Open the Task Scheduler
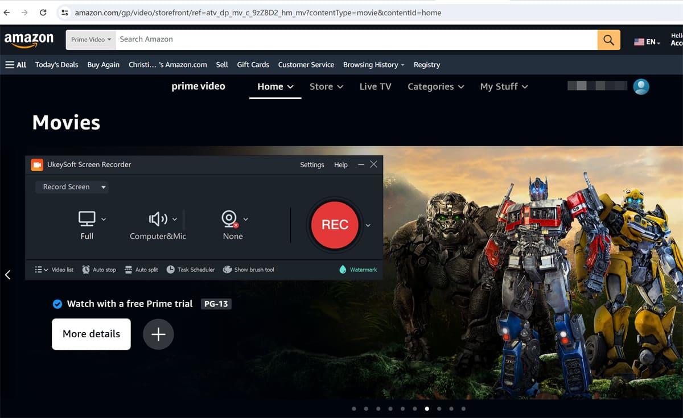Screen dimensions: 683x418 click(191, 270)
